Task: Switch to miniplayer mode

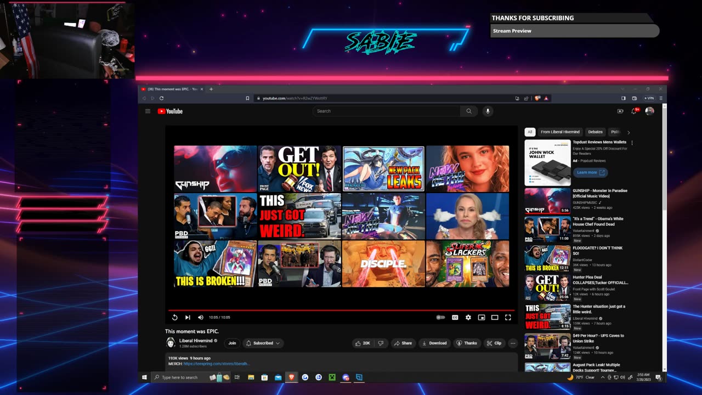Action: tap(482, 317)
